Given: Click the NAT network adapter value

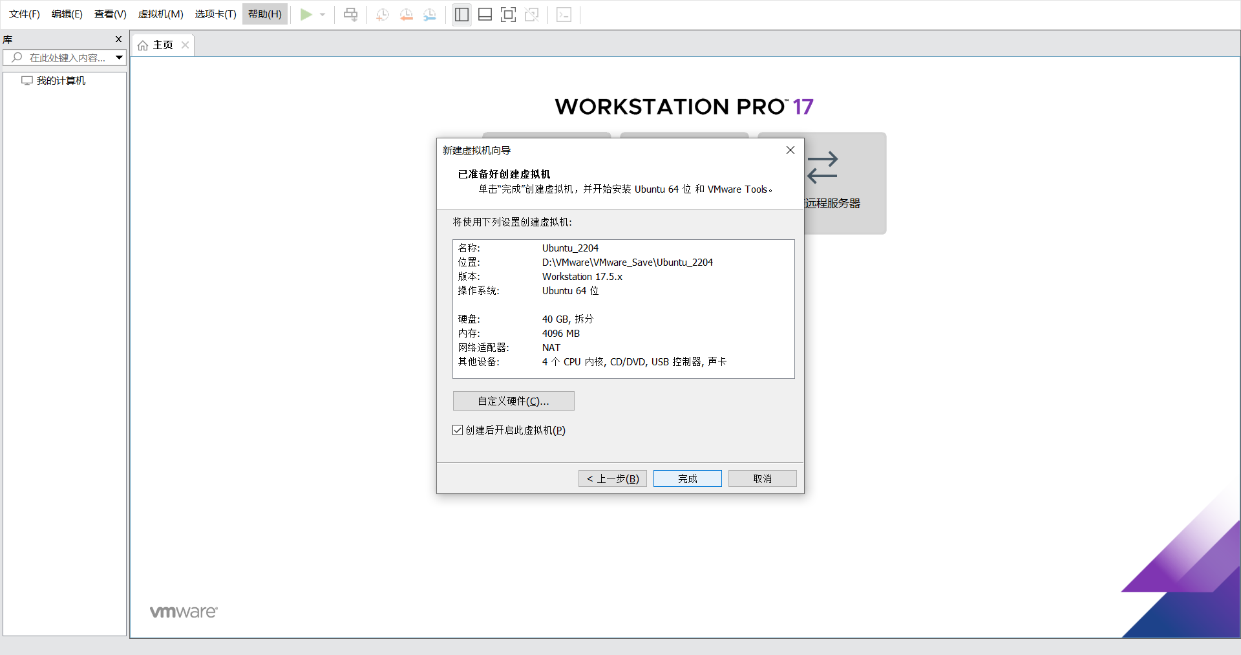Looking at the screenshot, I should 551,348.
